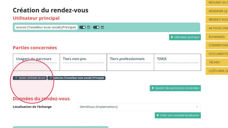The width and height of the screenshot is (228, 128).
Task: Open the Tâches side tab
Action: click(x=217, y=62)
